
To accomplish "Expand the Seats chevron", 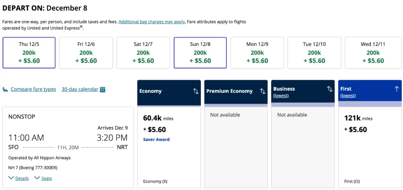I will pos(37,178).
